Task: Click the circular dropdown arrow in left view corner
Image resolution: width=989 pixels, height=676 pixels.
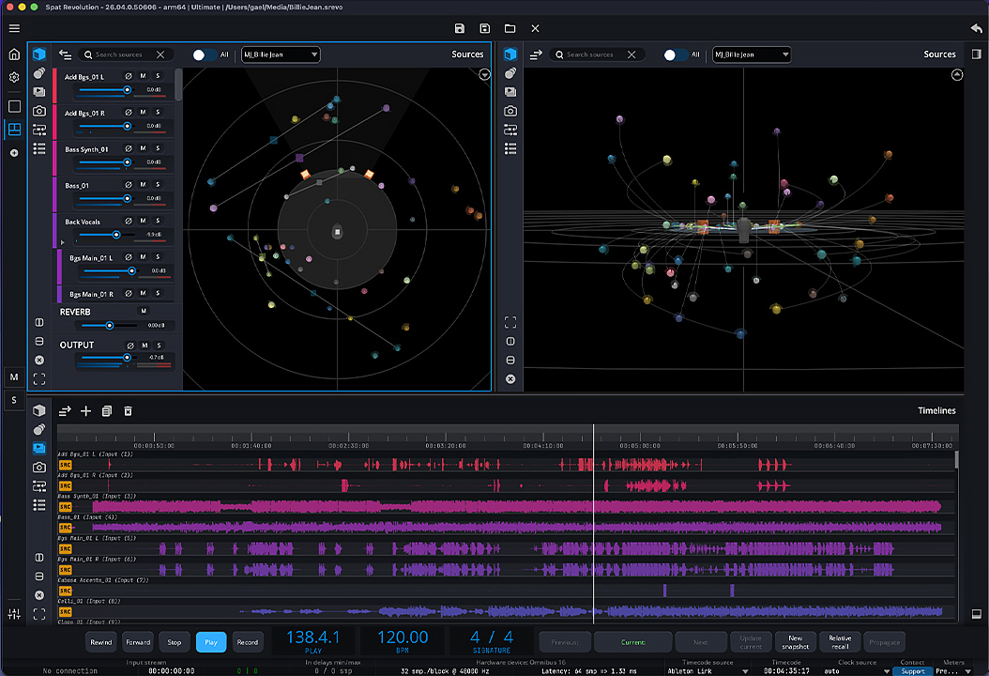Action: click(x=484, y=75)
